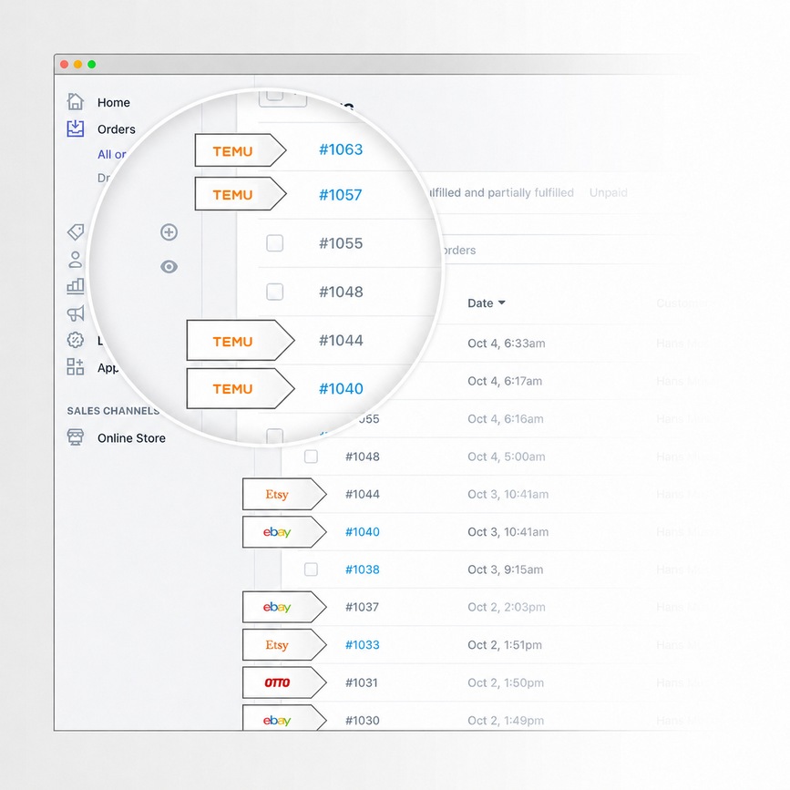This screenshot has width=790, height=790.
Task: Click the TEMU tag beside order #1057
Action: 241,193
